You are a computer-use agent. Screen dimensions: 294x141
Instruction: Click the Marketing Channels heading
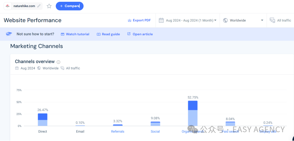pos(36,46)
